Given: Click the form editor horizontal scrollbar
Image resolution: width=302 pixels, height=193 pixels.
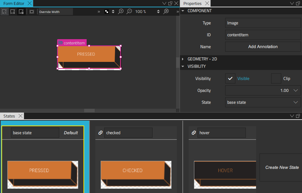Looking at the screenshot, I should click(89, 110).
